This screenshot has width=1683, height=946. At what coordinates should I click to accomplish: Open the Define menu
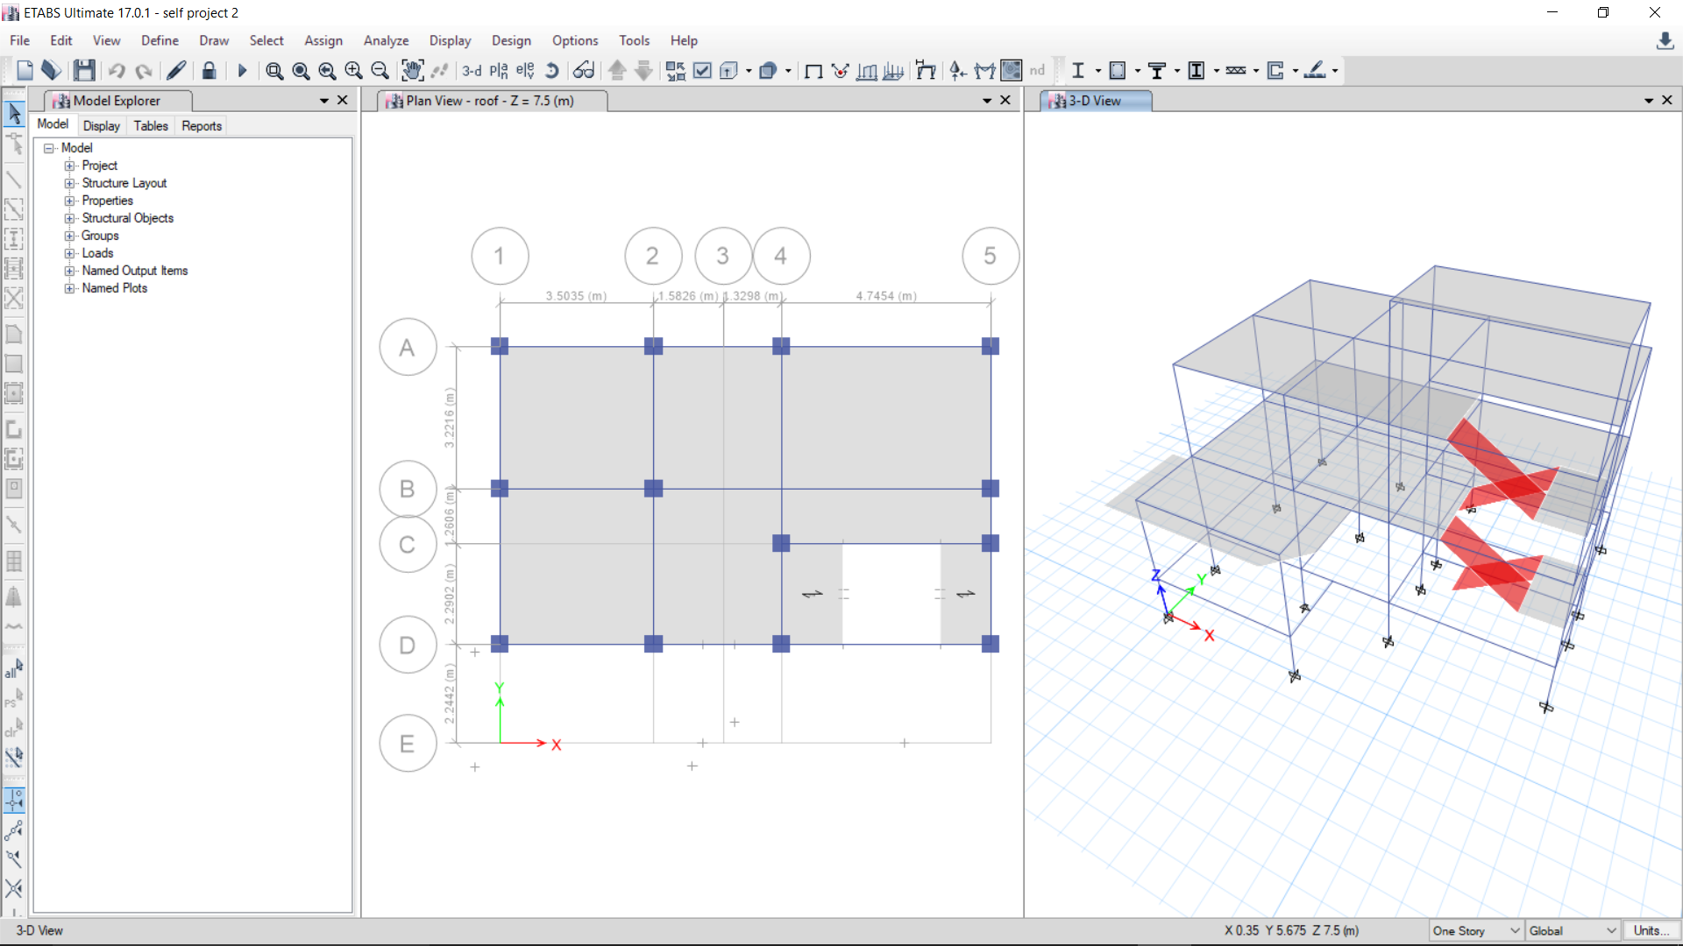(x=160, y=40)
